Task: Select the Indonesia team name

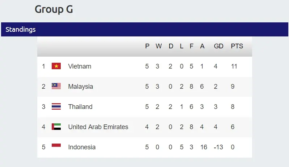Action: [x=82, y=147]
